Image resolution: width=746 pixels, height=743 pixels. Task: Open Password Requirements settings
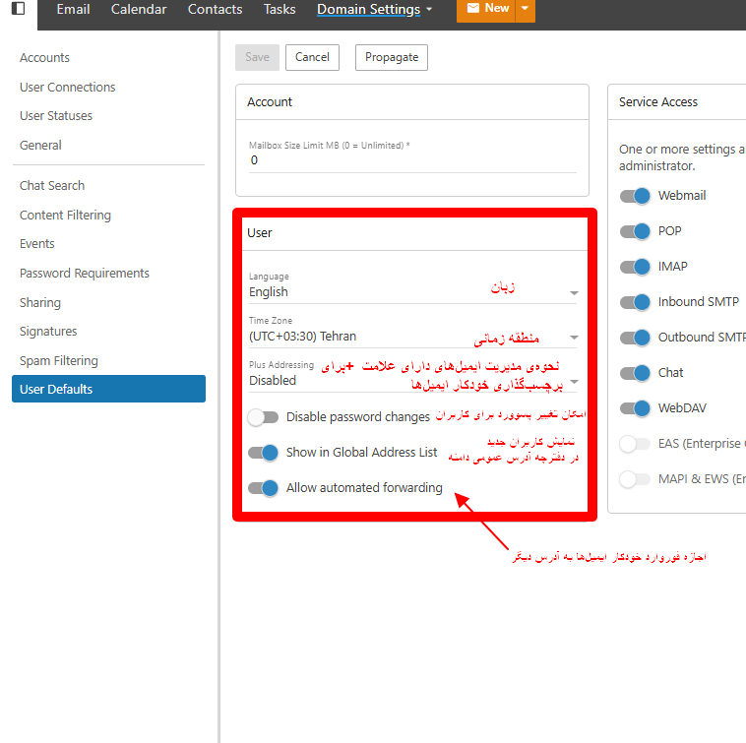(85, 274)
